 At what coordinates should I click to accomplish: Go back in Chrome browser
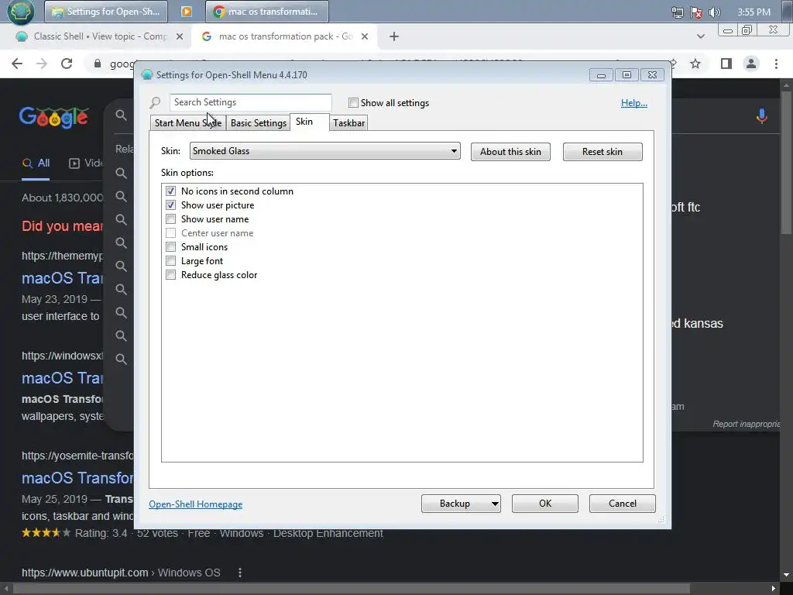point(17,64)
